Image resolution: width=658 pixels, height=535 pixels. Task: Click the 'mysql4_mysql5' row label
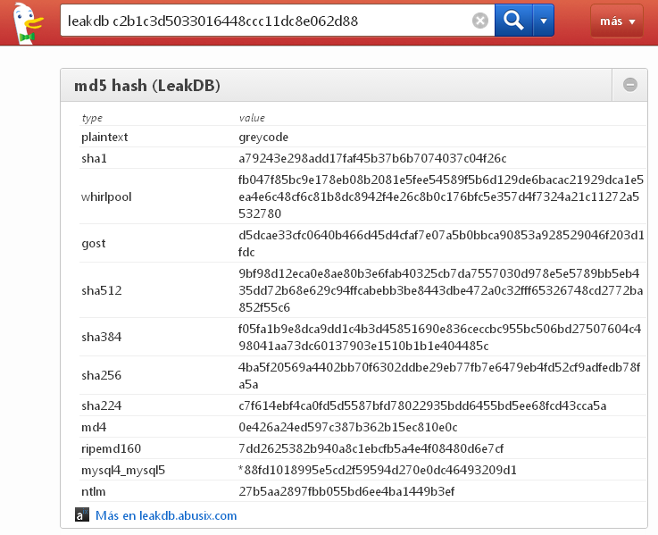click(x=123, y=471)
